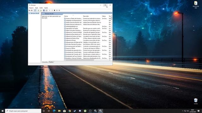Viewport: 202px width, 113px height.
Task: Select the Agente de Conexão de Rede service
Action: point(87,32)
